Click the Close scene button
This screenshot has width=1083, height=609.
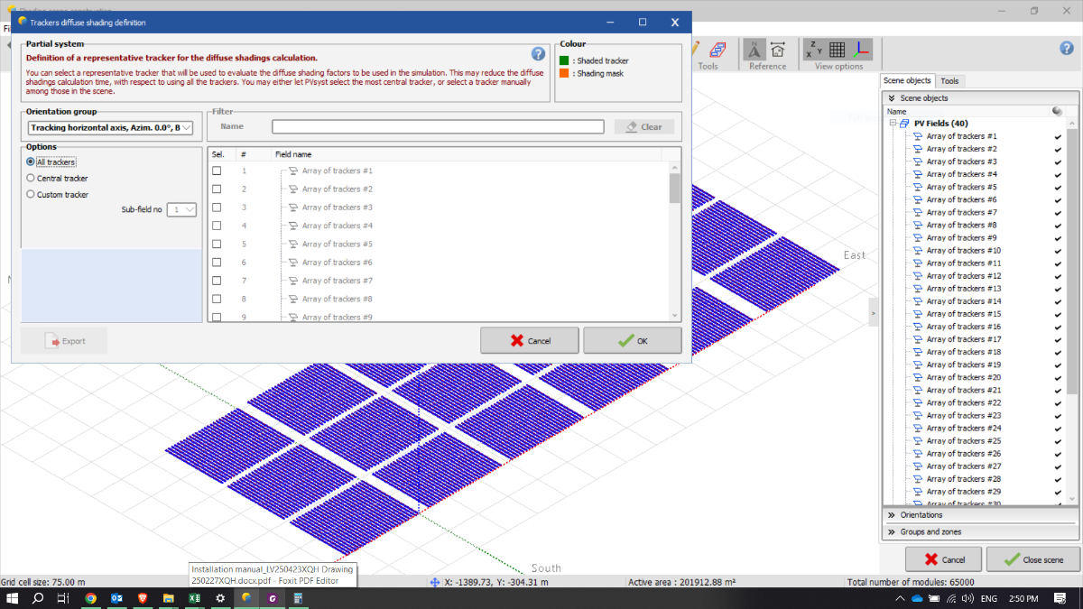tap(1033, 559)
